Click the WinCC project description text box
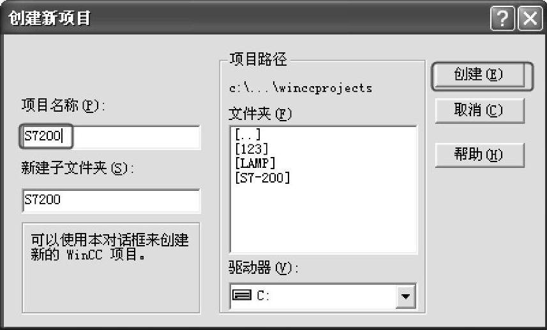 (x=110, y=268)
